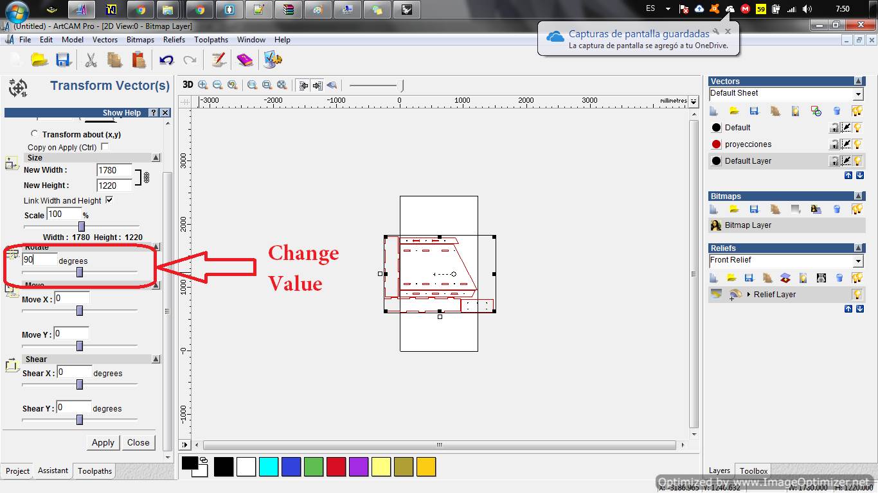
Task: Collapse the Size section
Action: [x=156, y=157]
